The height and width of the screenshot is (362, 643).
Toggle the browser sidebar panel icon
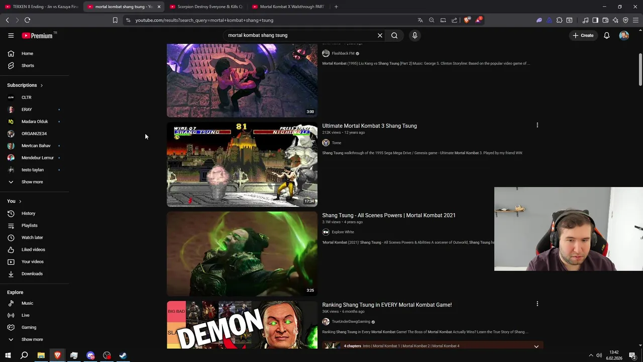595,20
